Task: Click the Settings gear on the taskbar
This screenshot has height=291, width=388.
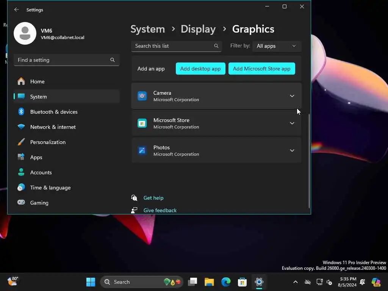Action: click(x=259, y=282)
